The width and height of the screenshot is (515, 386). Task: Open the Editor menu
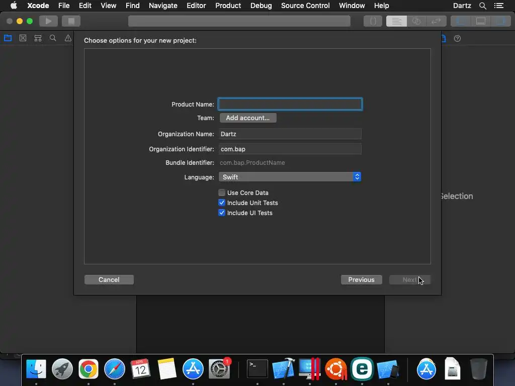[x=196, y=6]
